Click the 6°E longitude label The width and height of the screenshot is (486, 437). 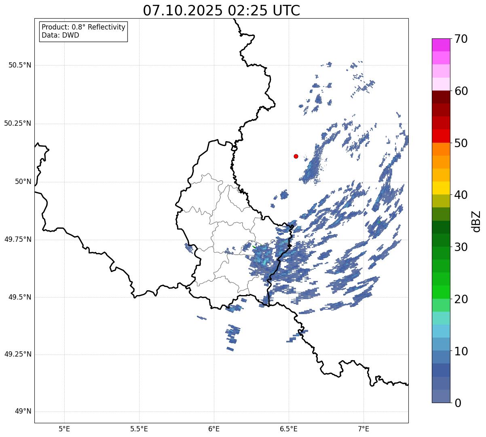[x=214, y=429]
